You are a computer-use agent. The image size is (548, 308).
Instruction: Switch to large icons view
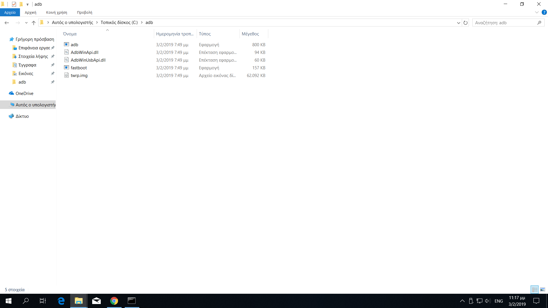543,290
